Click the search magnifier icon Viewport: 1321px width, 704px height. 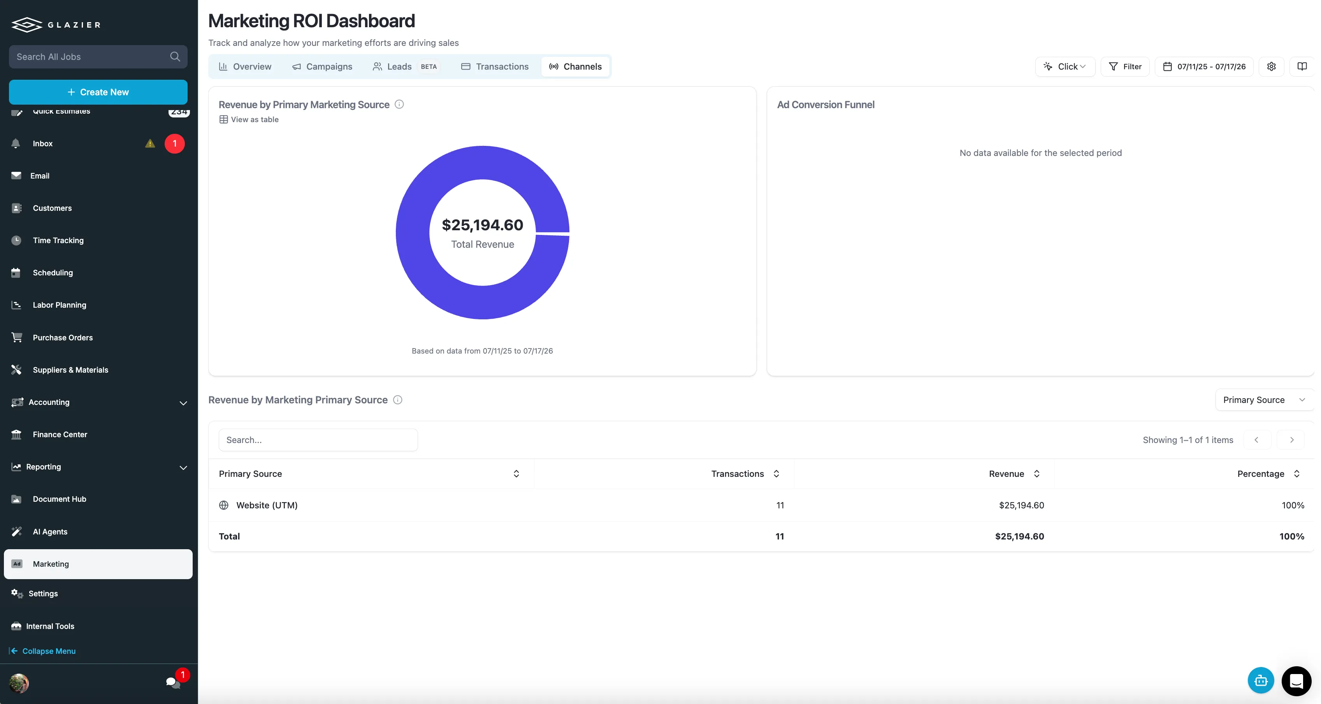point(175,56)
